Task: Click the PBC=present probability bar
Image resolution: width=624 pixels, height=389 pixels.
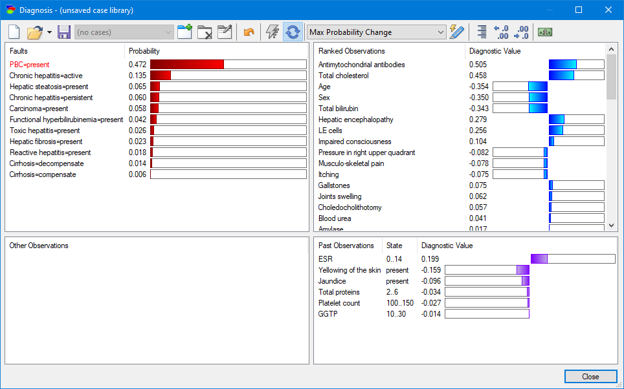Action: click(x=228, y=65)
